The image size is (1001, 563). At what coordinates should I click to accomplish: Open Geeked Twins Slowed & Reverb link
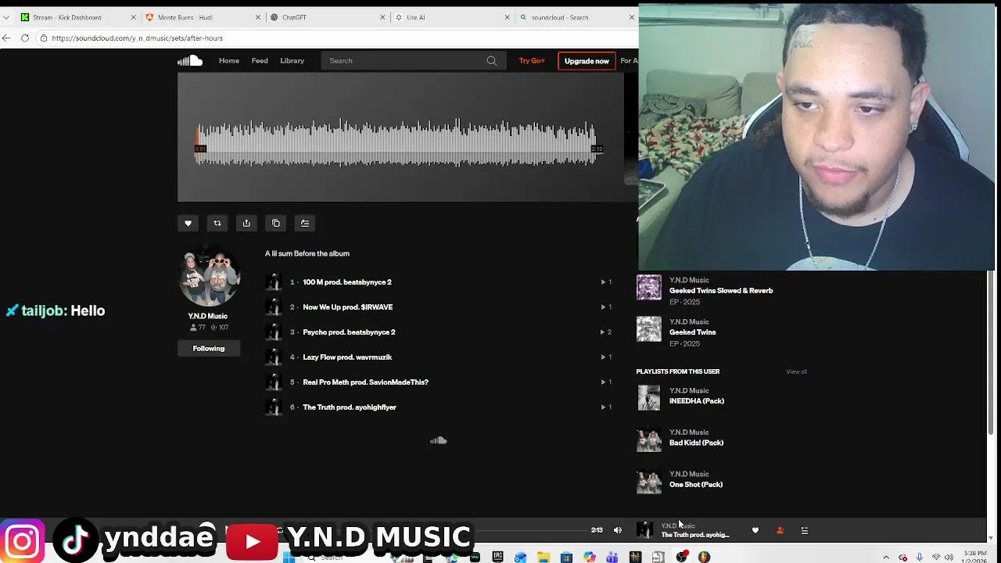pos(721,291)
